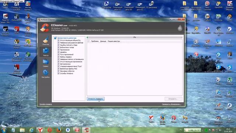The height and width of the screenshot is (133, 236).
Task: Switch to CCleaner taskbar button
Action: (86, 130)
